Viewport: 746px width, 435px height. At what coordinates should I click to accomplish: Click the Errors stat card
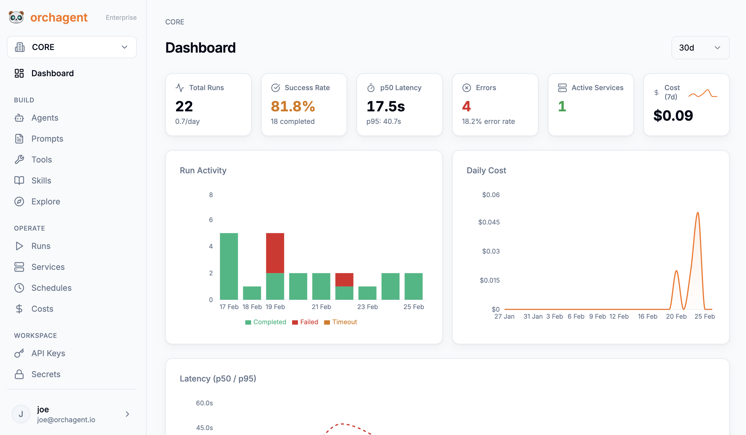click(x=495, y=104)
